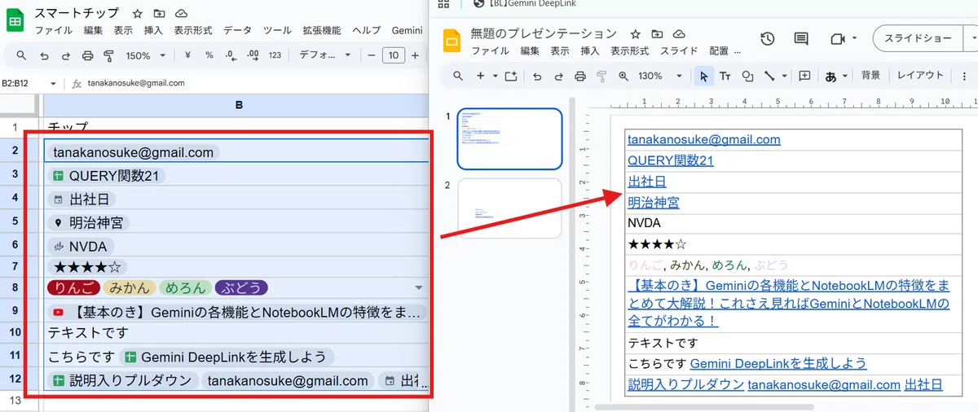Increase font size with plus button
This screenshot has height=412, width=978.
coord(415,55)
